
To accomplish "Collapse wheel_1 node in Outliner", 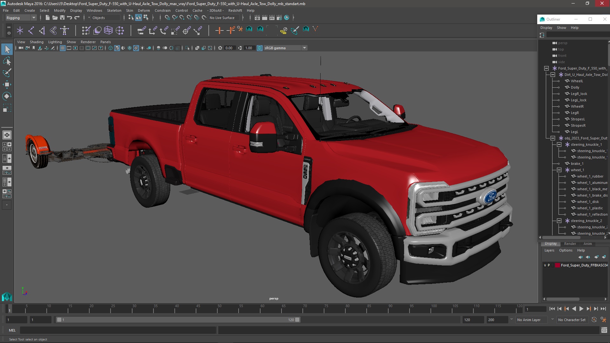I will point(559,170).
